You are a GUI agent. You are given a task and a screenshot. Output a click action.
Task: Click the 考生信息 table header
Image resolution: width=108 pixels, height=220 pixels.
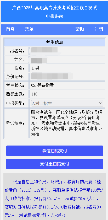pyautogui.click(x=55, y=42)
